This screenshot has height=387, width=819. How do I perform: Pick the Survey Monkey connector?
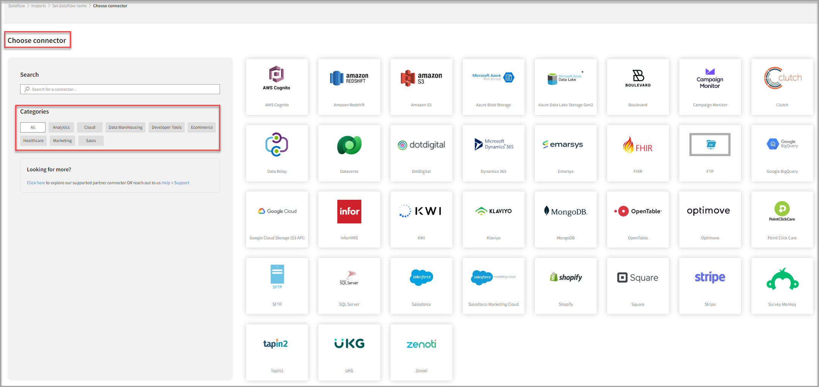[782, 286]
